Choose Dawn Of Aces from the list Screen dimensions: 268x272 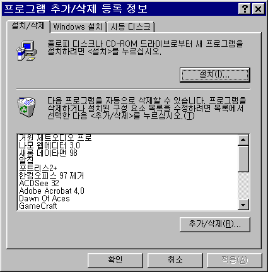click(x=44, y=198)
